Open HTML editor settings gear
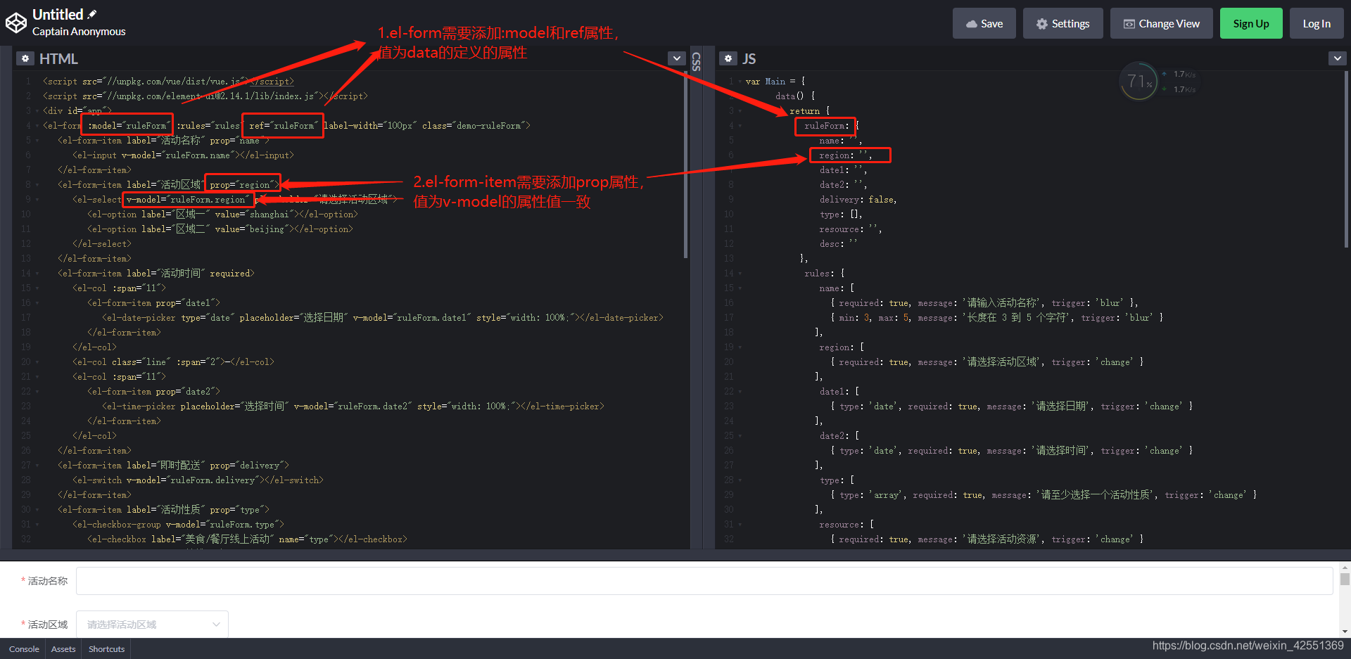1351x659 pixels. click(25, 58)
